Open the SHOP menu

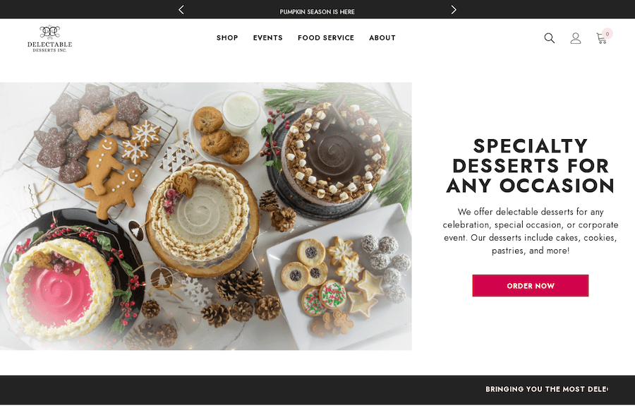tap(227, 37)
